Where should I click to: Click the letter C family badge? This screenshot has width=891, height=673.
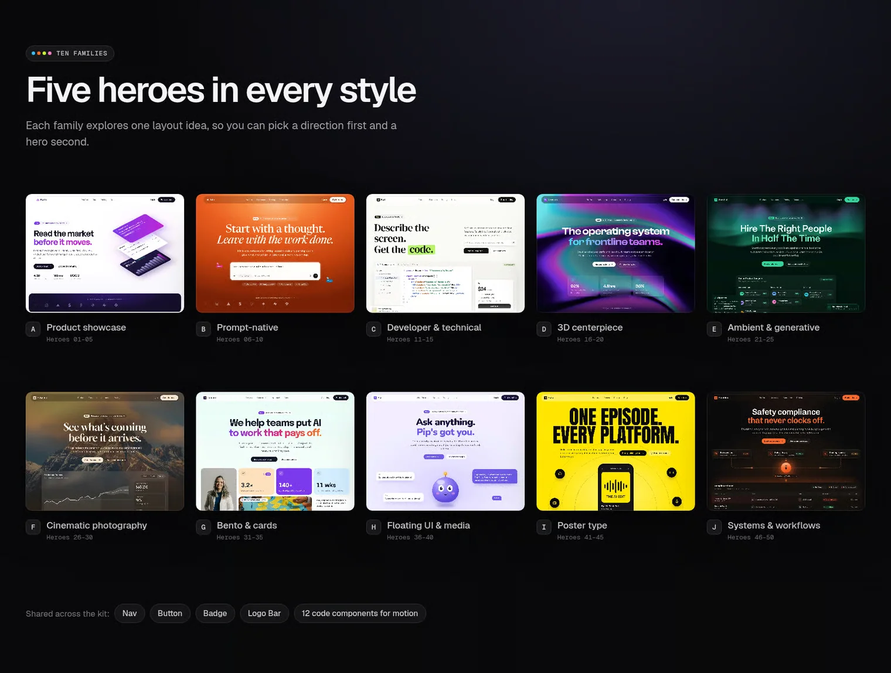373,329
